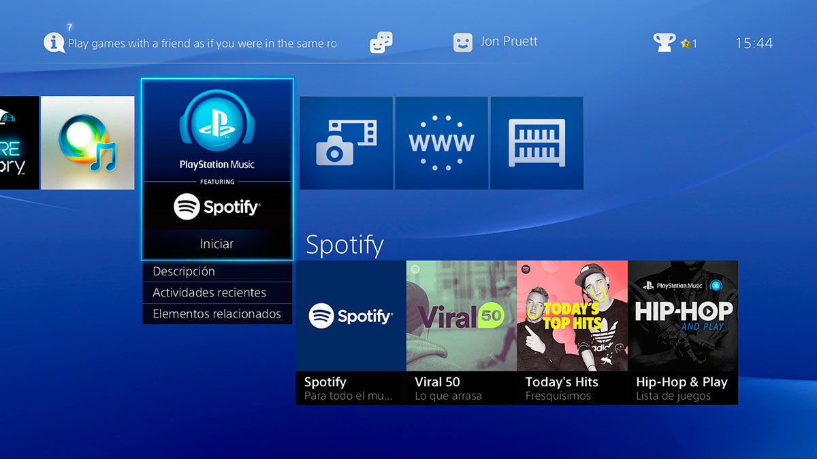817x459 pixels.
Task: Open the Spotify card thumbnail
Action: click(x=351, y=316)
